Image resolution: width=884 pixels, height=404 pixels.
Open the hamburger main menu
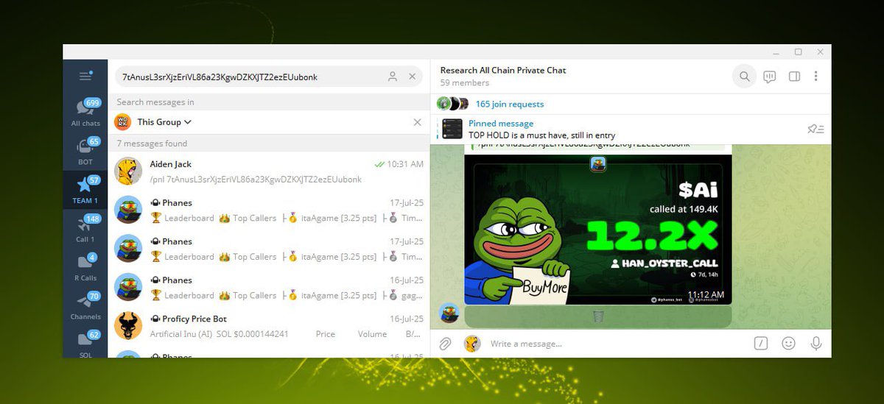(85, 76)
